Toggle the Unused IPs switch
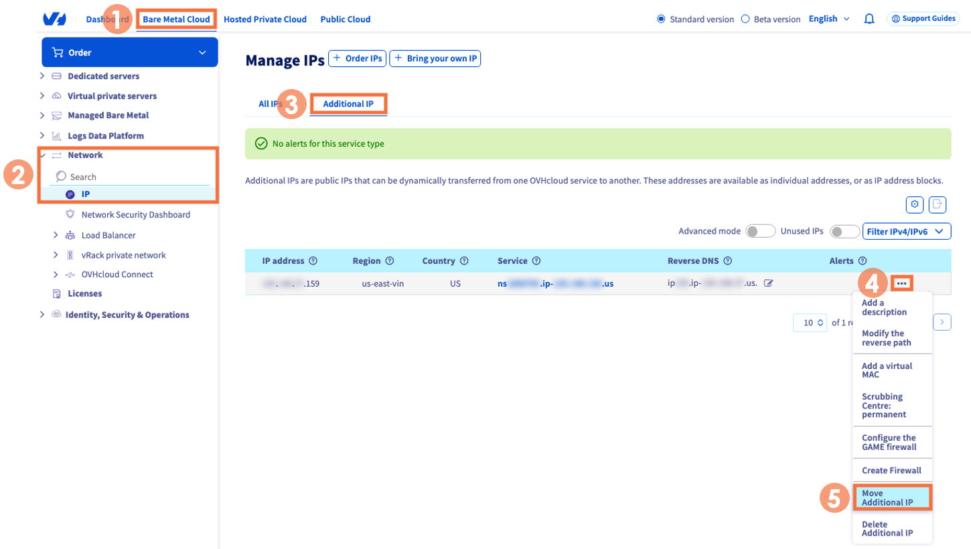This screenshot has width=971, height=549. (x=844, y=231)
